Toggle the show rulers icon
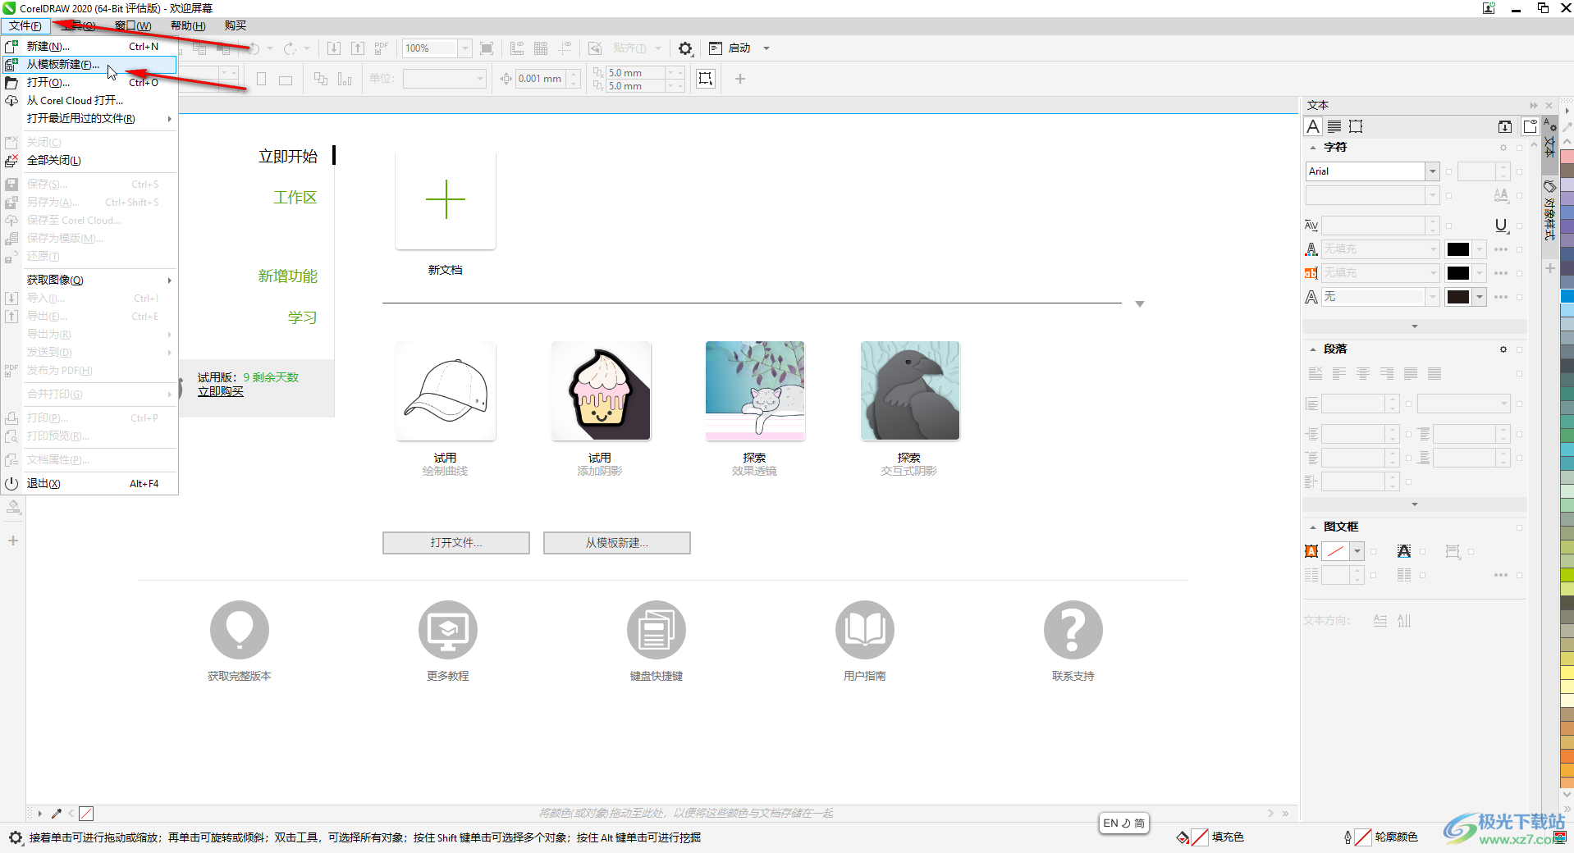The width and height of the screenshot is (1574, 853). pyautogui.click(x=517, y=48)
